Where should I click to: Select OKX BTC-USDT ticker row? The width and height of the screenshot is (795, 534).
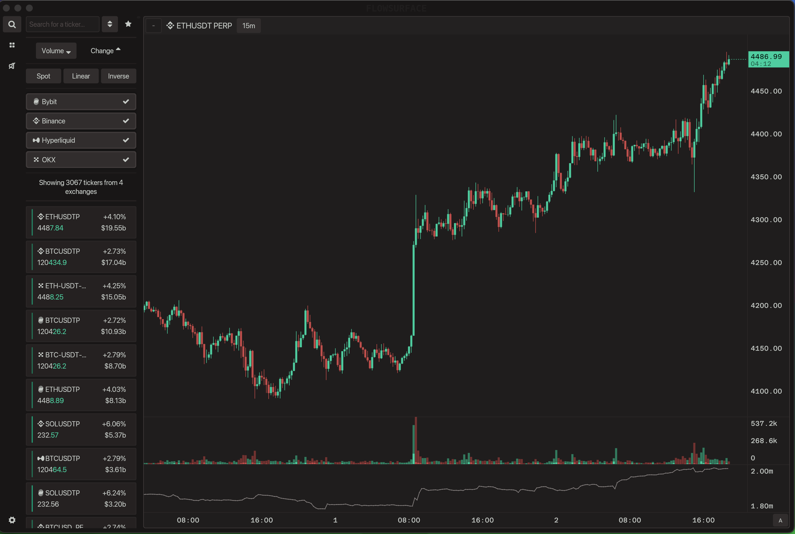tap(81, 360)
